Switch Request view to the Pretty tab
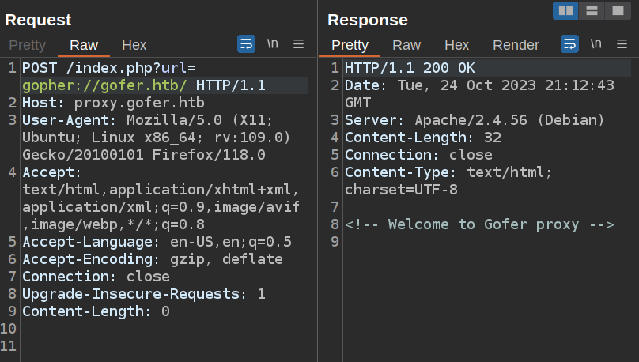Image resolution: width=639 pixels, height=362 pixels. (x=27, y=45)
